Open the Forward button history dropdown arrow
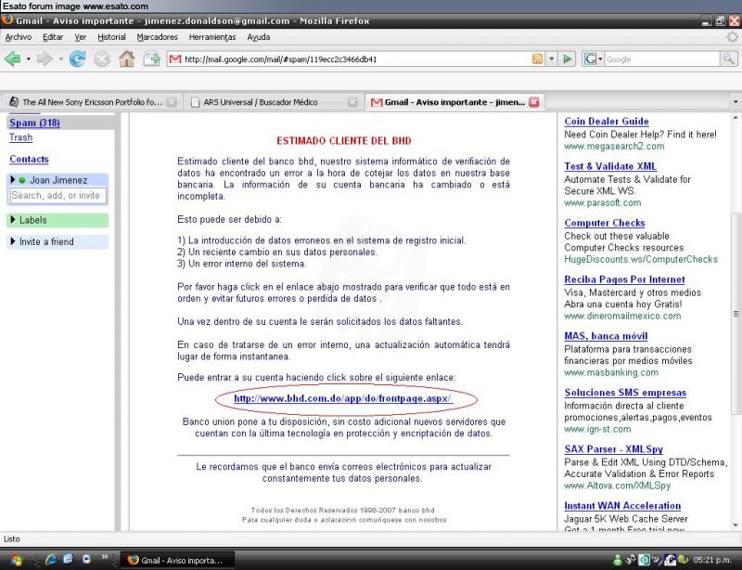742x570 pixels. point(60,59)
